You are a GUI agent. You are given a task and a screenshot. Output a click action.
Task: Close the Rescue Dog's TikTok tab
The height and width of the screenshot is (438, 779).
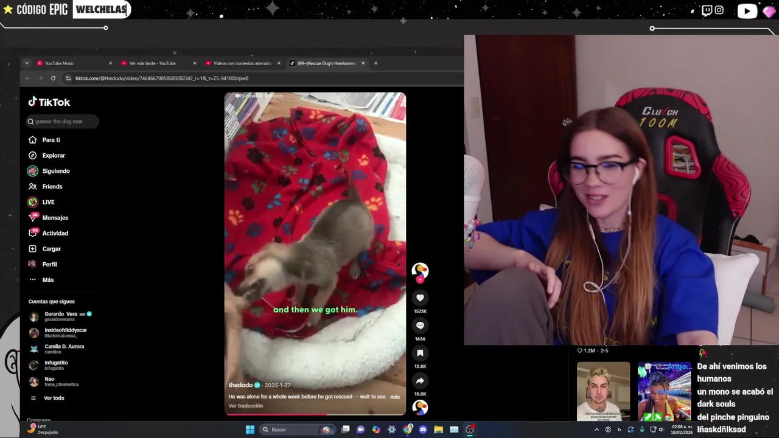[363, 63]
